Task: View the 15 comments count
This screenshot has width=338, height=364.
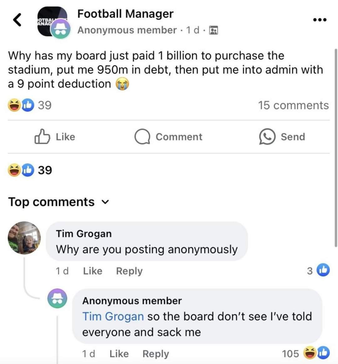Action: click(293, 105)
